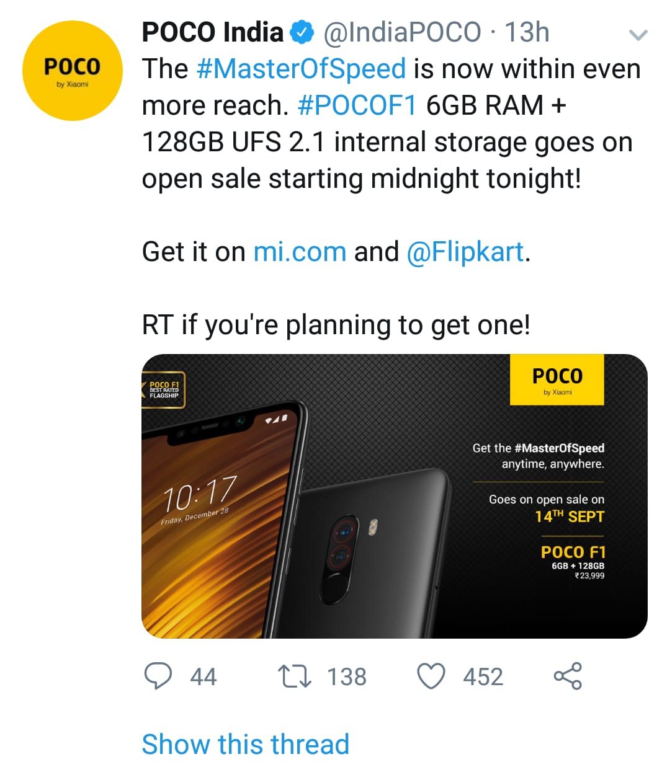Click the 138 retweets count
The width and height of the screenshot is (662, 780).
[347, 676]
